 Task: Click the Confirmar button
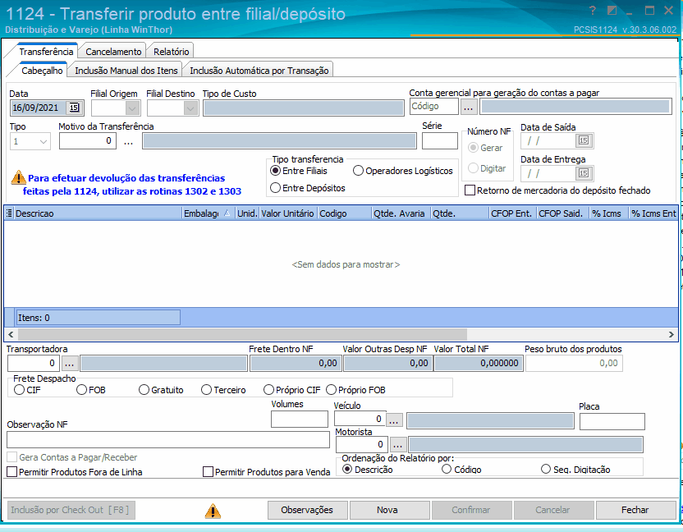[x=471, y=510]
